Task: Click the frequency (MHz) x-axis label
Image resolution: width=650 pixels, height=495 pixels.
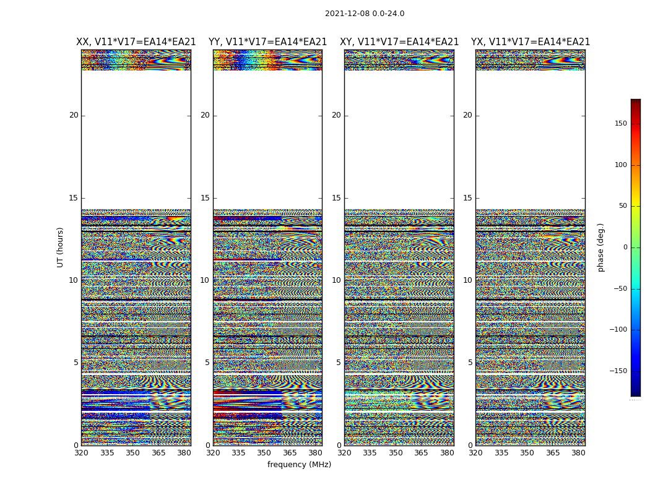Action: [x=299, y=465]
